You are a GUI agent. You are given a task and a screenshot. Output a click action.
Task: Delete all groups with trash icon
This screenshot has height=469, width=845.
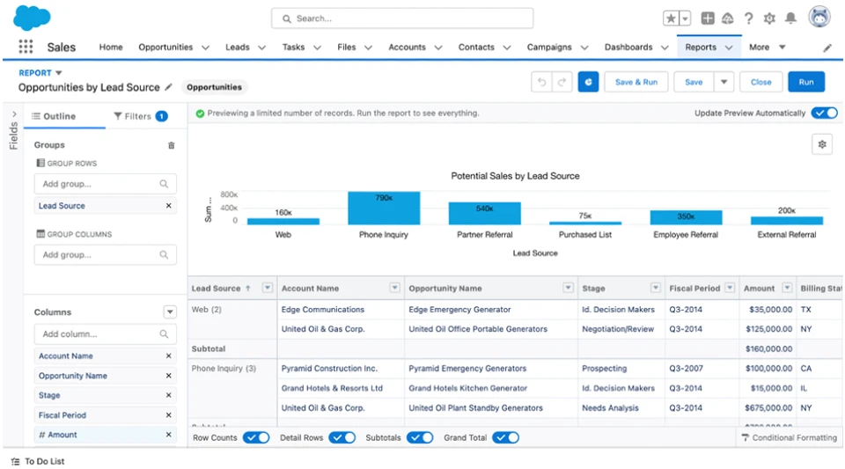pos(172,145)
